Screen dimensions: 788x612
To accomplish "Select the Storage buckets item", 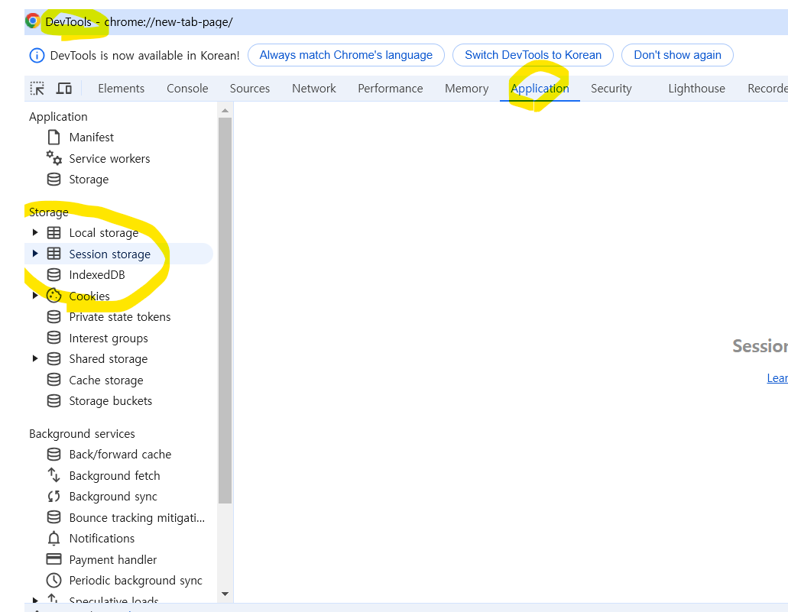I will [111, 401].
